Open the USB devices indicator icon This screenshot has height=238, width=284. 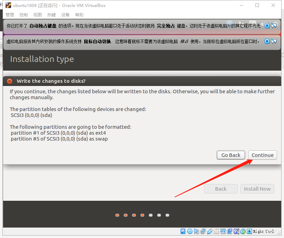[x=210, y=231]
